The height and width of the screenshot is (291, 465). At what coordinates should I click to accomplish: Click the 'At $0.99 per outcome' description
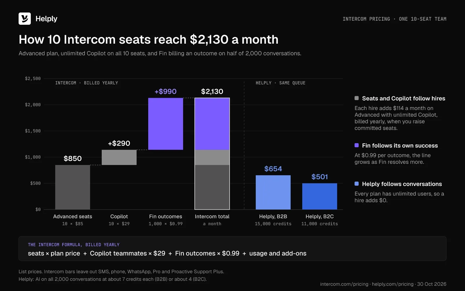click(393, 159)
